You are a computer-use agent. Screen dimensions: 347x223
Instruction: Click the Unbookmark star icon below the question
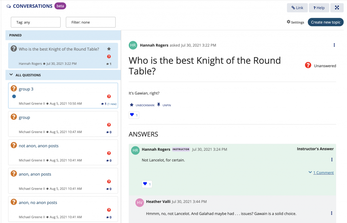132,105
